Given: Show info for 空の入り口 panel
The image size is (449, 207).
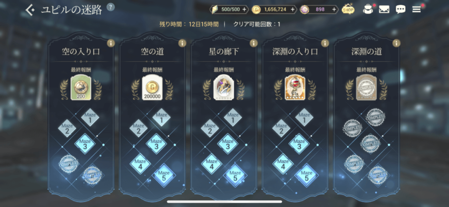Looking at the screenshot, I should click(x=111, y=43).
